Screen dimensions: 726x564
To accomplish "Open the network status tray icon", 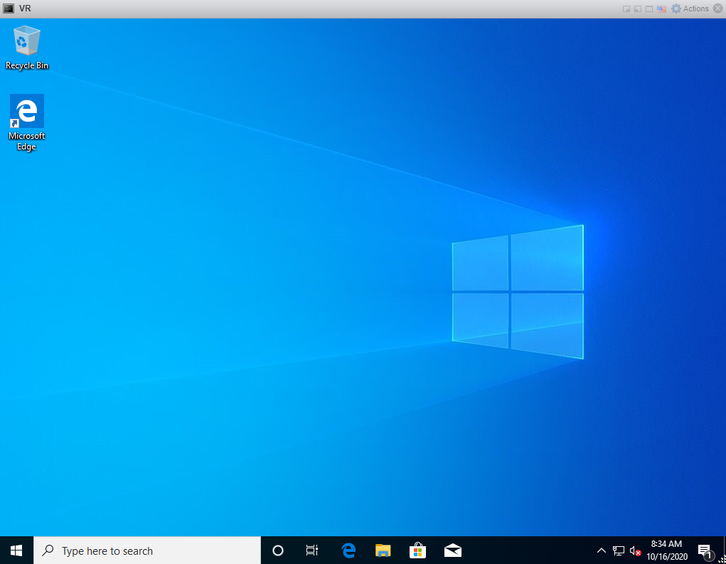I will click(619, 550).
